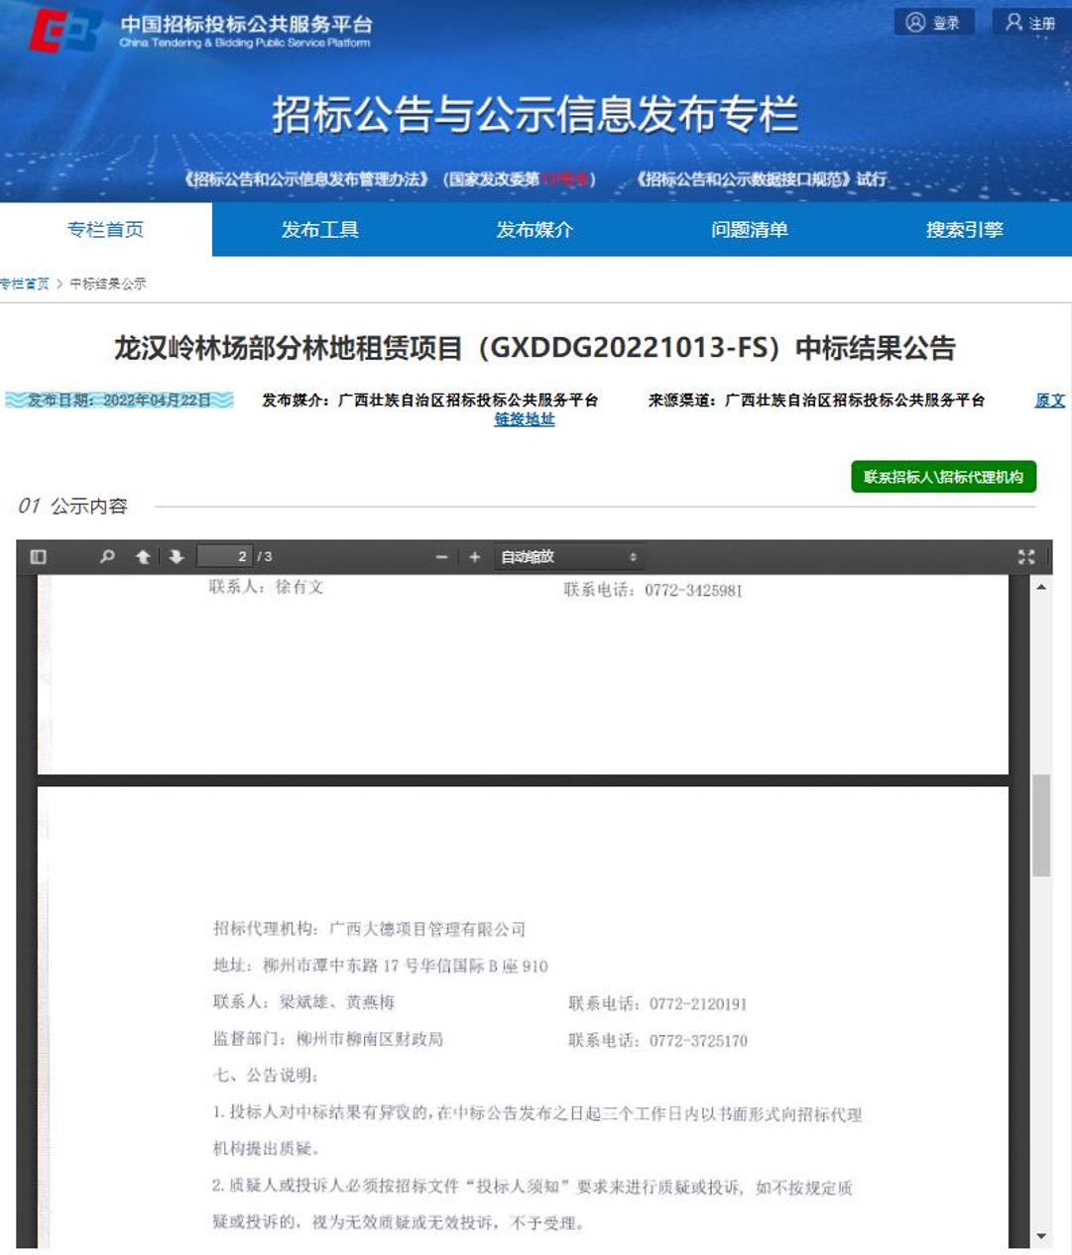Screen dimensions: 1072x1255
Task: Open the PDF search magnifier tool
Action: click(107, 557)
